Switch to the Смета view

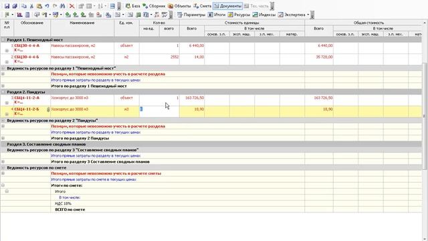coord(202,6)
